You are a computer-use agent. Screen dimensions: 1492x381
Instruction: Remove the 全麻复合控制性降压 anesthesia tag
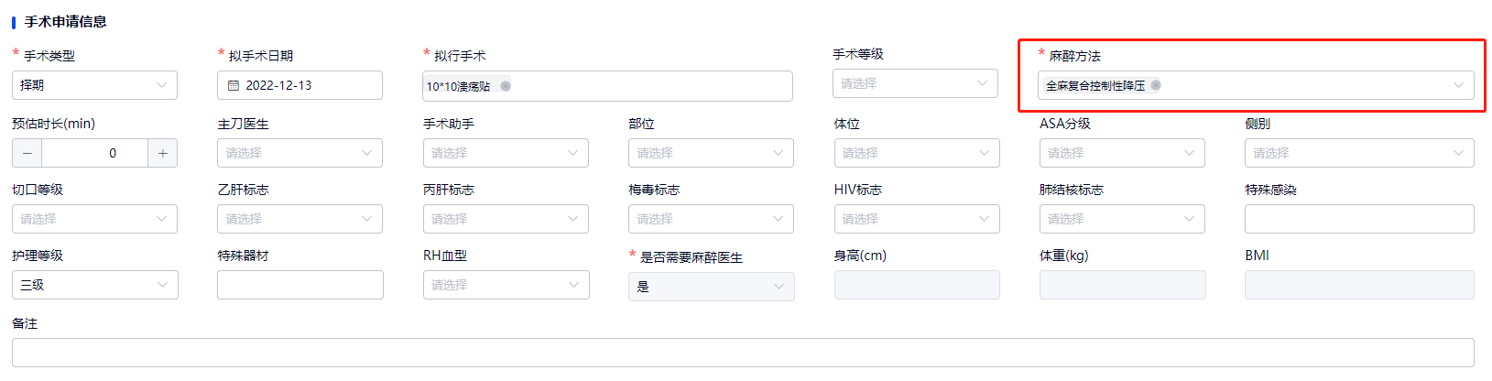tap(1156, 85)
